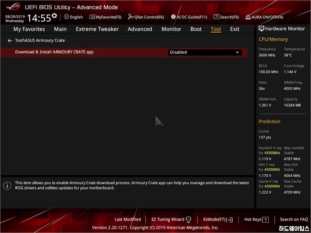Click the 3600 MHz frequency value
Image resolution: width=311 pixels, height=233 pixels.
pyautogui.click(x=267, y=55)
